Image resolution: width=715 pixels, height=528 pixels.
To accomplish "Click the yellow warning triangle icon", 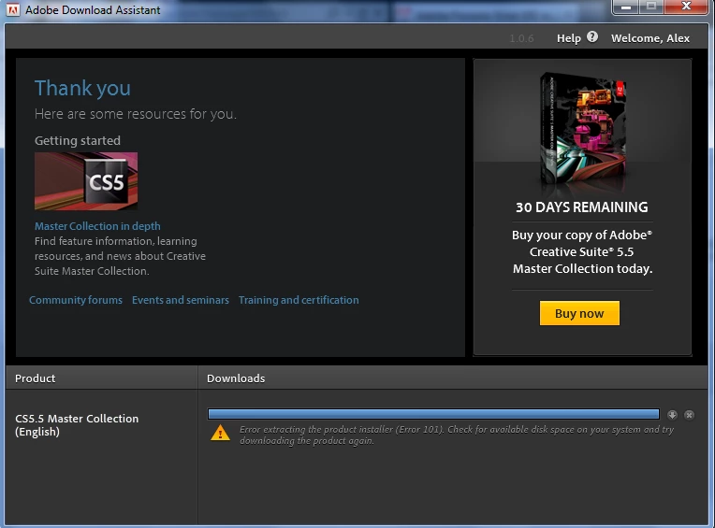I will pos(220,433).
